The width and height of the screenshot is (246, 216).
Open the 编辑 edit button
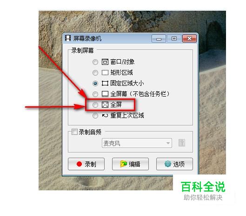point(130,164)
